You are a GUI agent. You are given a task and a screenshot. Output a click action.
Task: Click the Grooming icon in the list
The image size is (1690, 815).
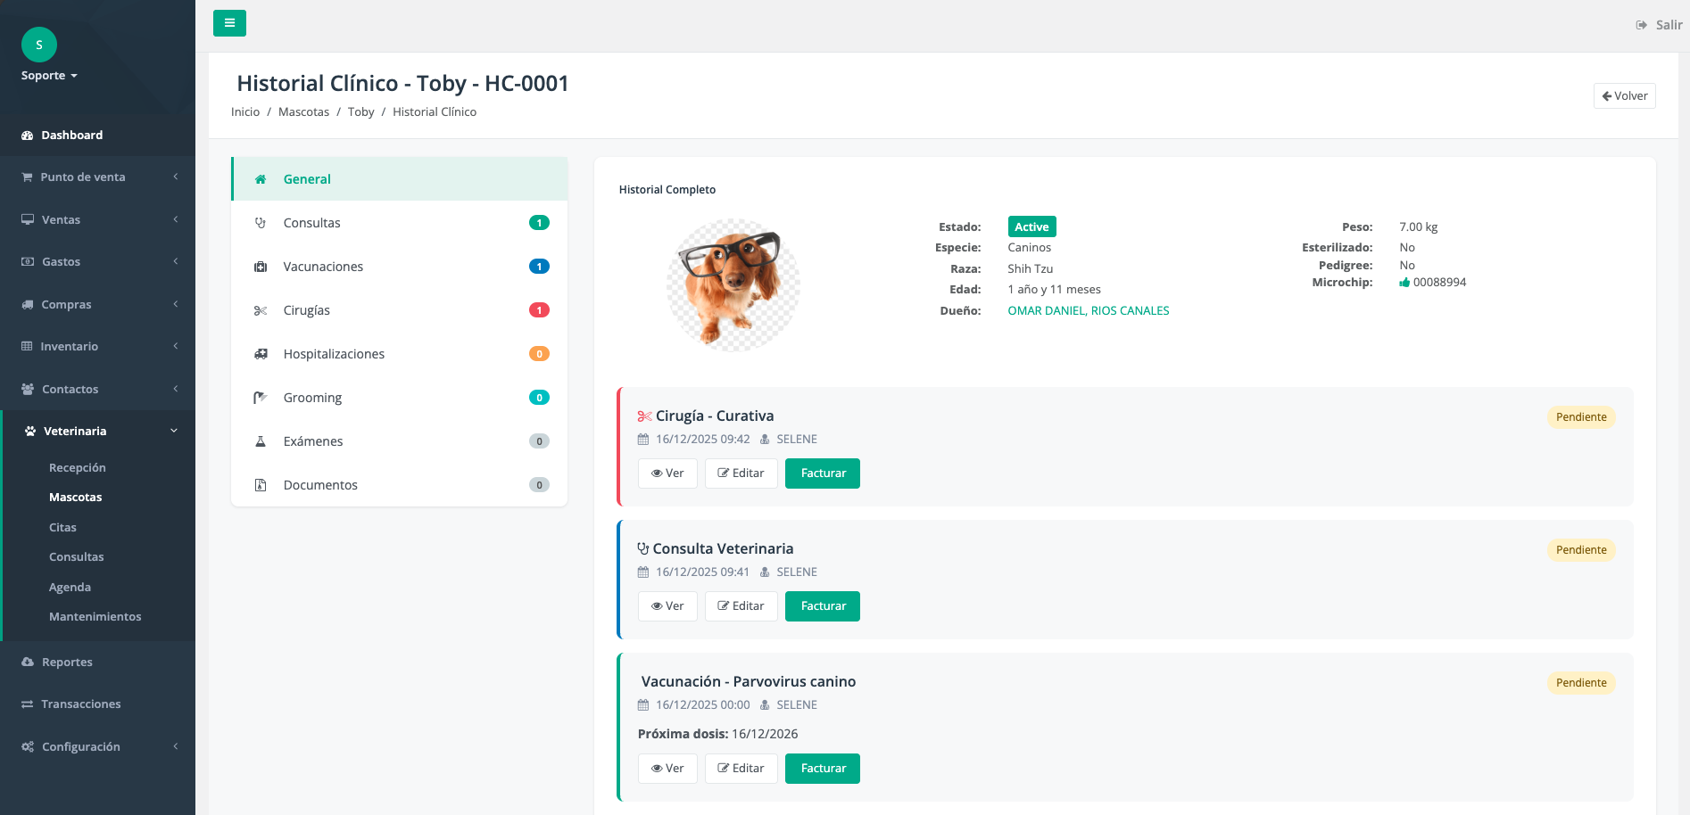(x=261, y=398)
